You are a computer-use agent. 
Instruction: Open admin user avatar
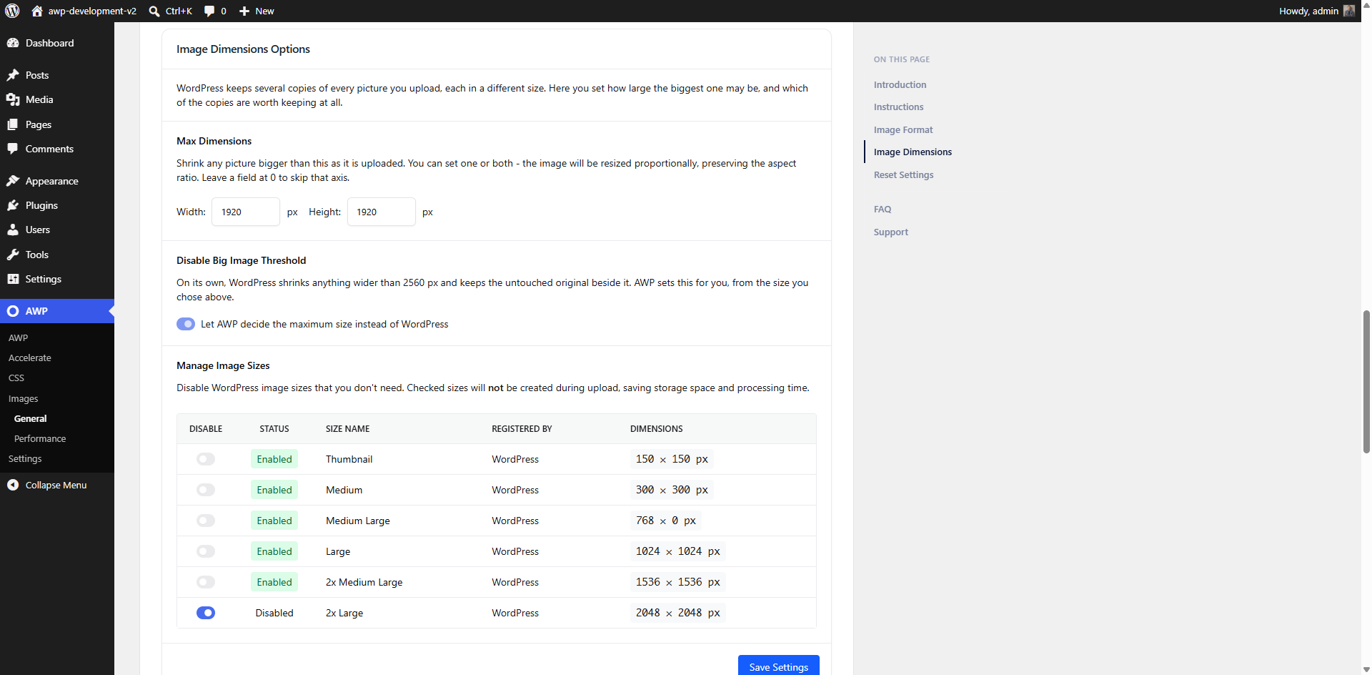[x=1349, y=11]
